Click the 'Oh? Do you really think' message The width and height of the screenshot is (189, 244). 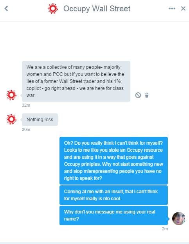[113, 161]
